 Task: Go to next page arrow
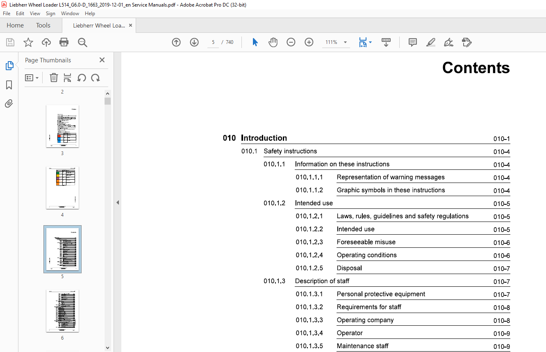coord(194,42)
